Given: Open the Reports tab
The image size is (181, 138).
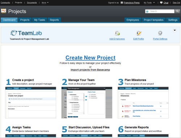Looking at the screenshot, I should pos(54,20).
